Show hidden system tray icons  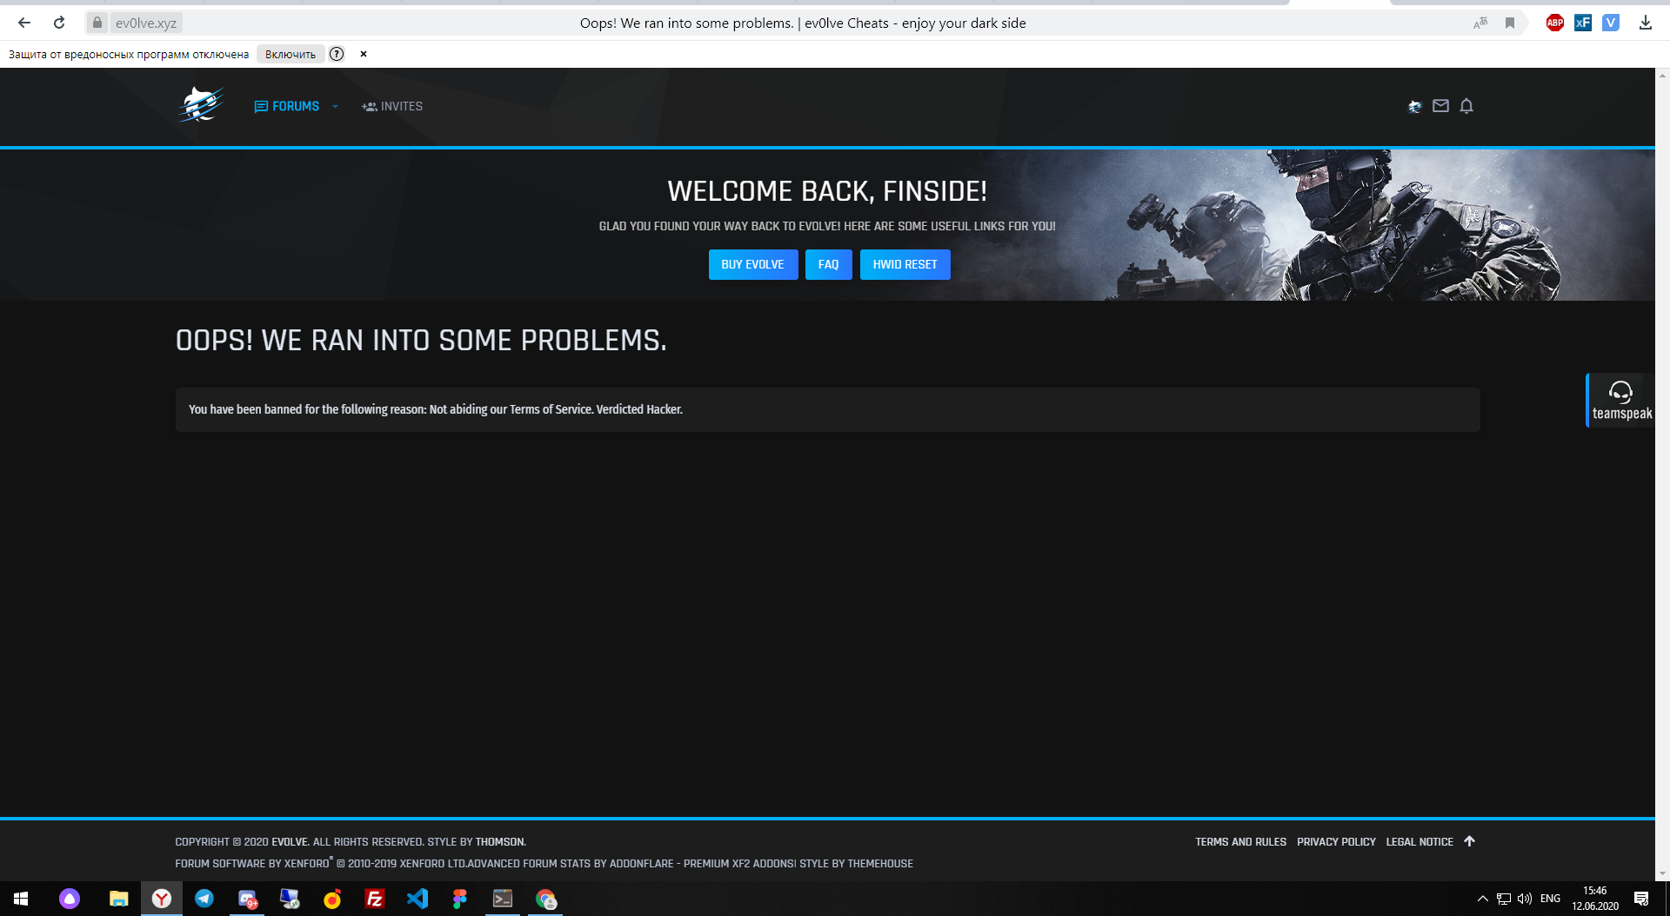tap(1482, 899)
